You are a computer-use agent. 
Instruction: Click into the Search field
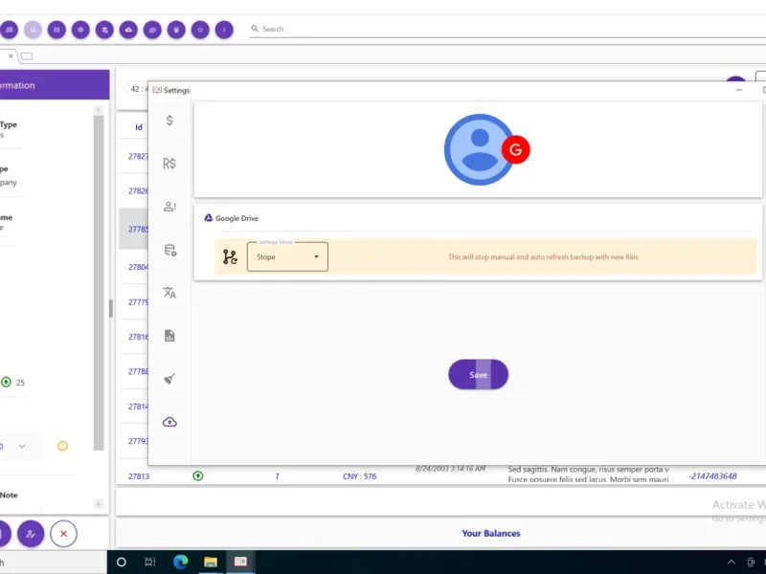pos(508,29)
